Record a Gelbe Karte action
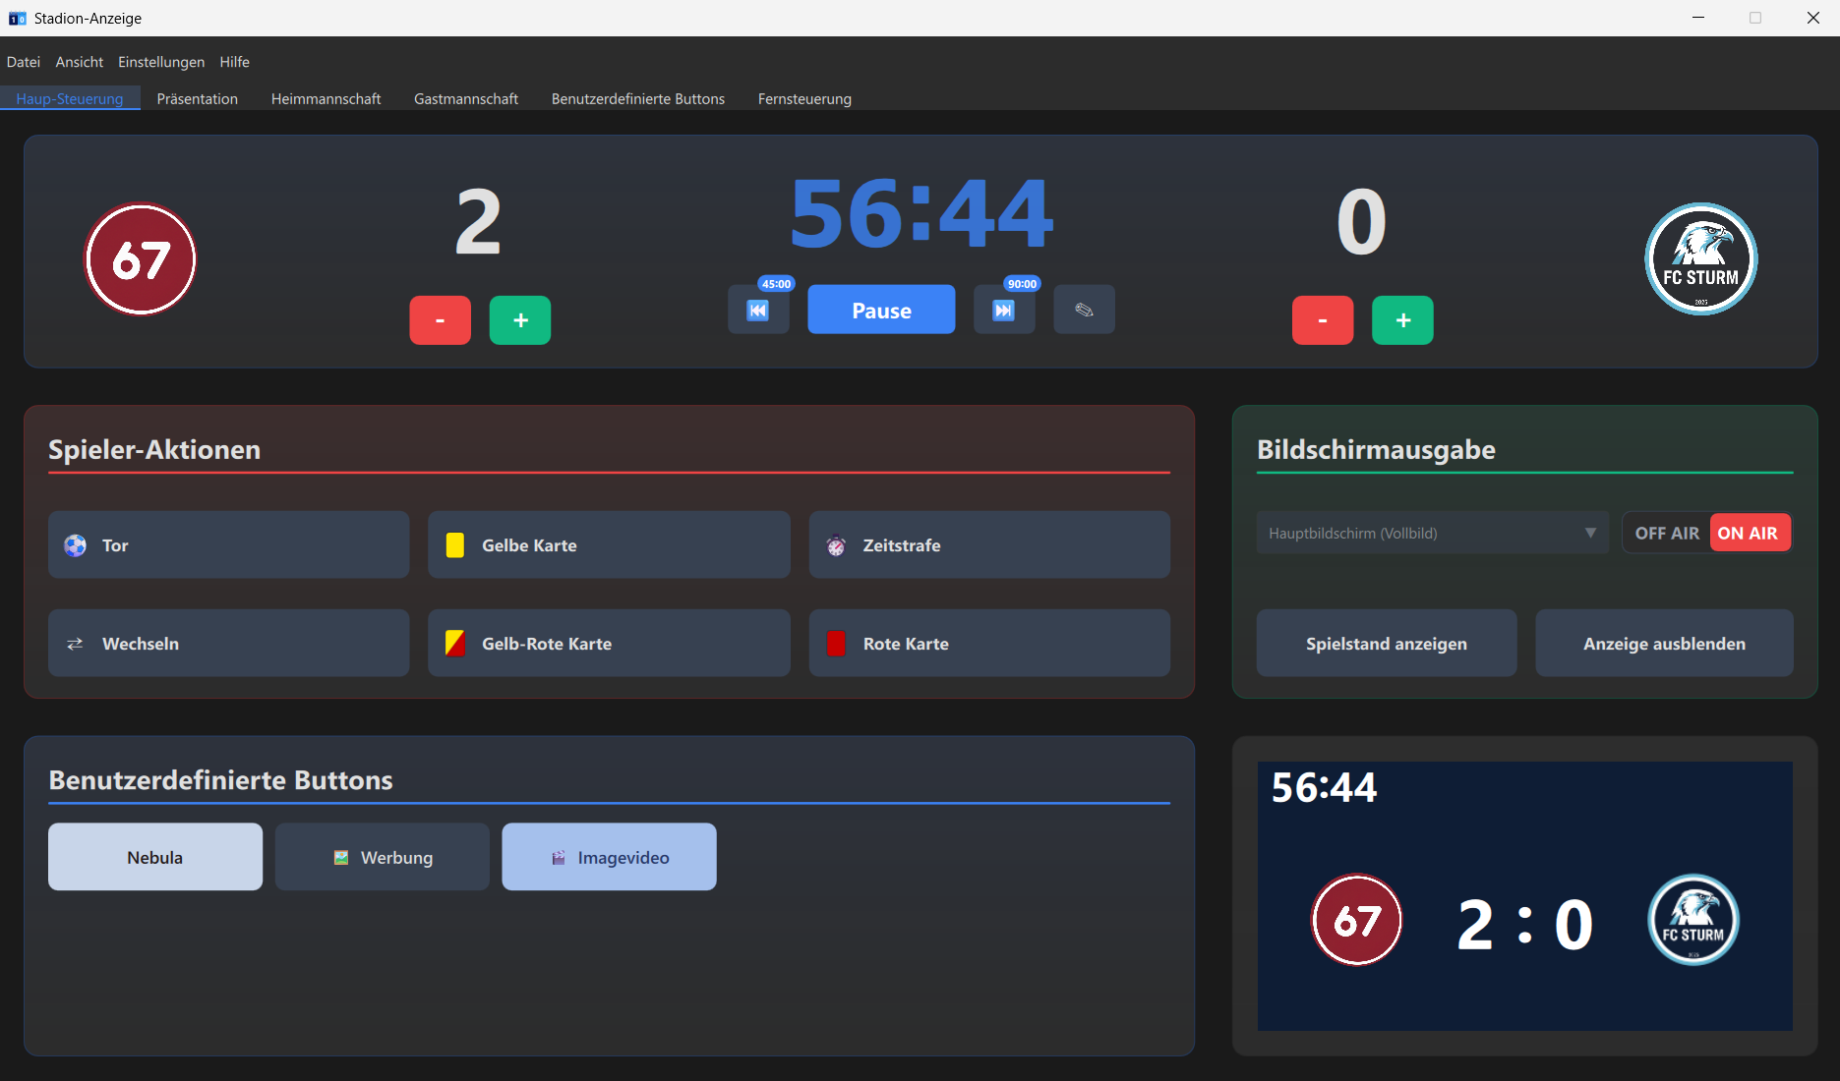 pos(609,545)
